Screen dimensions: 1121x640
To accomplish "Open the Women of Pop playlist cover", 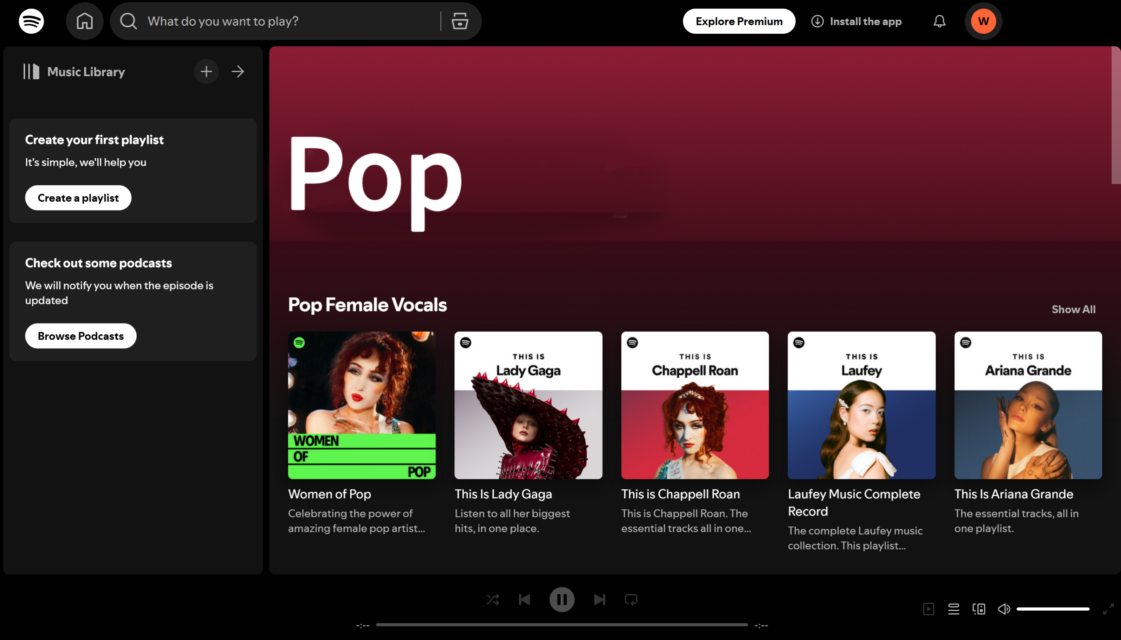I will (x=361, y=404).
